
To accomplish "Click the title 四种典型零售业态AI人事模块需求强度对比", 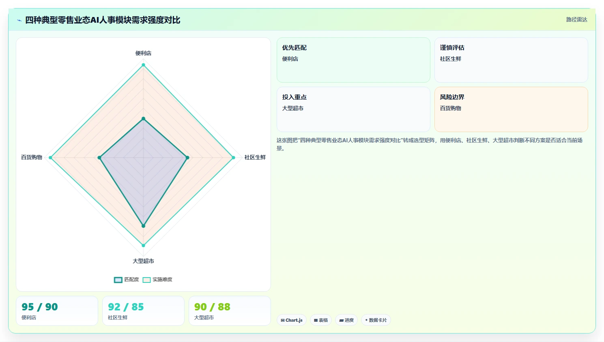I will click(x=103, y=20).
